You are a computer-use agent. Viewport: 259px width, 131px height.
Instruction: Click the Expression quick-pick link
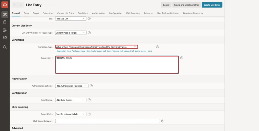[x=61, y=51]
